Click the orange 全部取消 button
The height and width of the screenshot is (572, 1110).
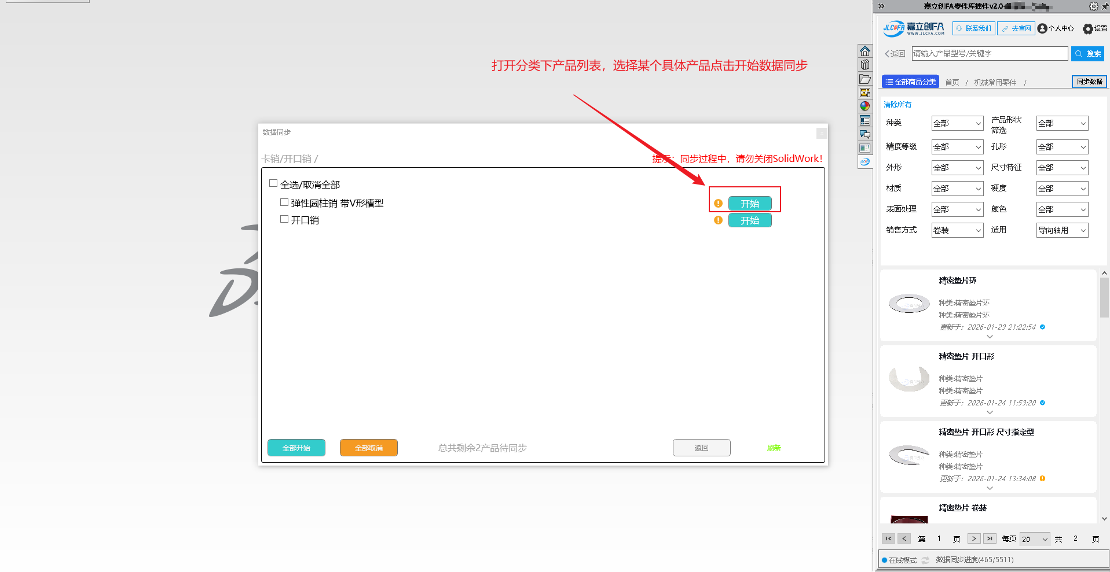click(x=369, y=448)
